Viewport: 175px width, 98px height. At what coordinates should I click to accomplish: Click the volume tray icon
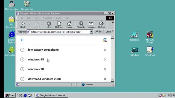pos(164,95)
